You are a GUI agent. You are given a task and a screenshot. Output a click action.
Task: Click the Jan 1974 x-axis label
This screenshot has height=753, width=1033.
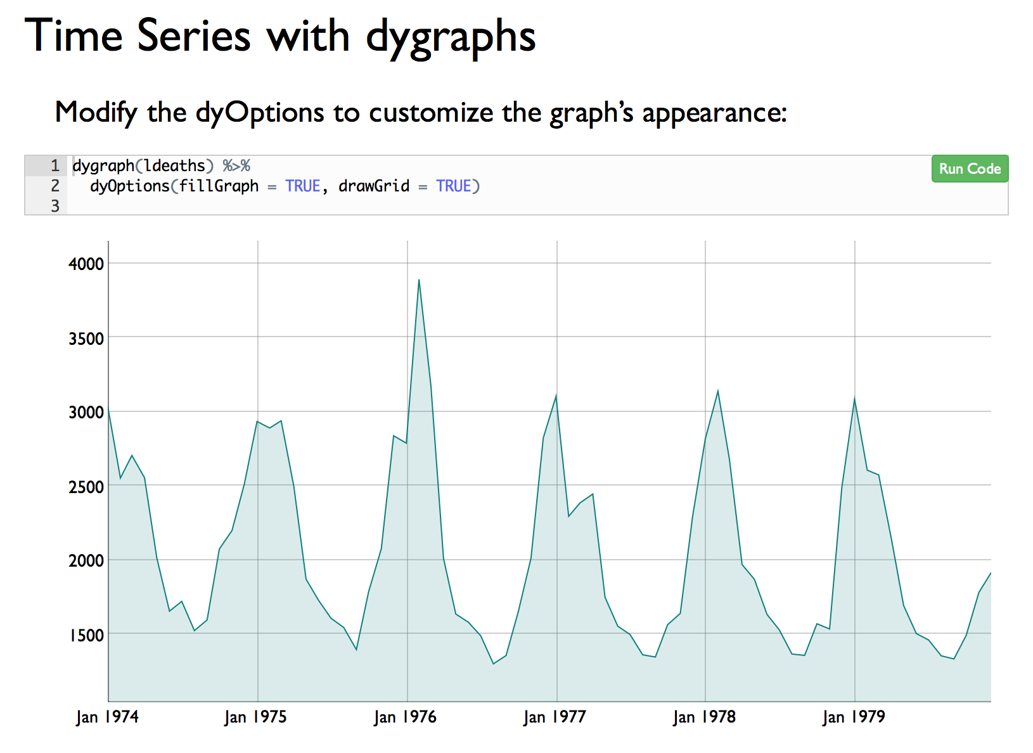pyautogui.click(x=107, y=717)
